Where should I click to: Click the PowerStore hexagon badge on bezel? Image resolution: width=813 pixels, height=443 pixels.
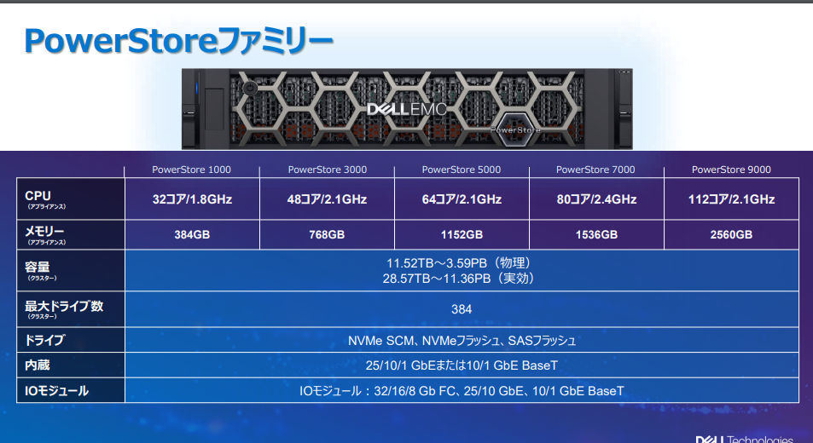coord(515,129)
